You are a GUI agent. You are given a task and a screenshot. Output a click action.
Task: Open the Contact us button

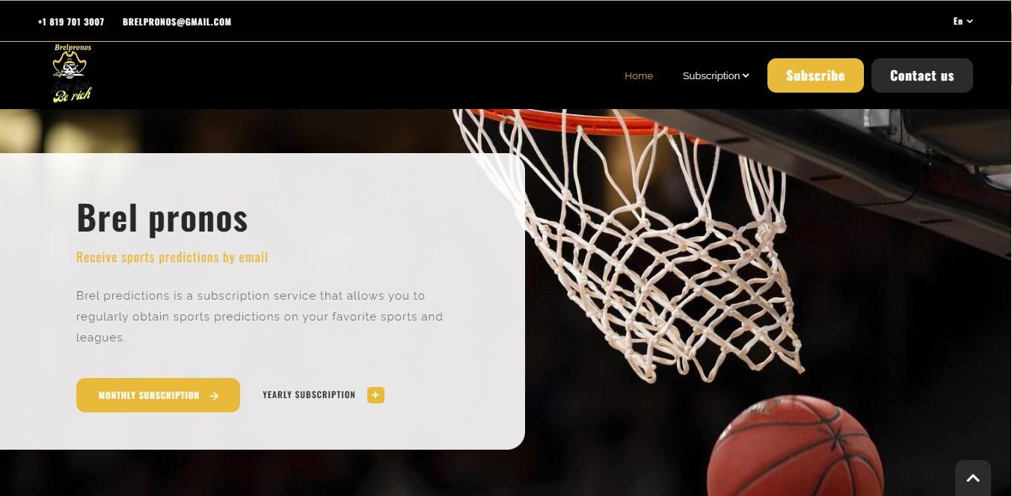pos(922,75)
